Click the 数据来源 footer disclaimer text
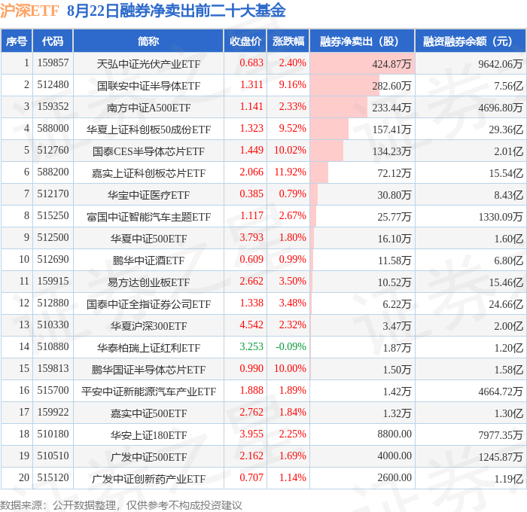This screenshot has width=527, height=512. pos(121,505)
